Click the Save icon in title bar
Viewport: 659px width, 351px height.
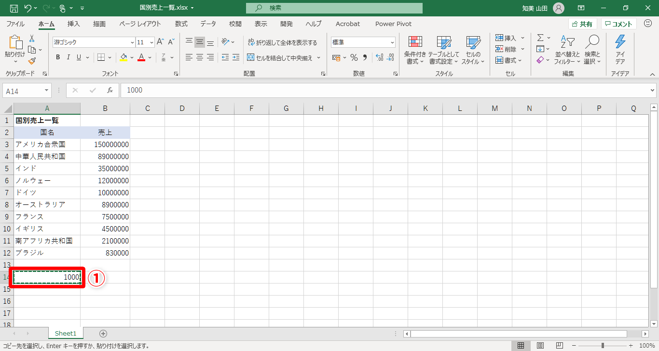pyautogui.click(x=14, y=8)
